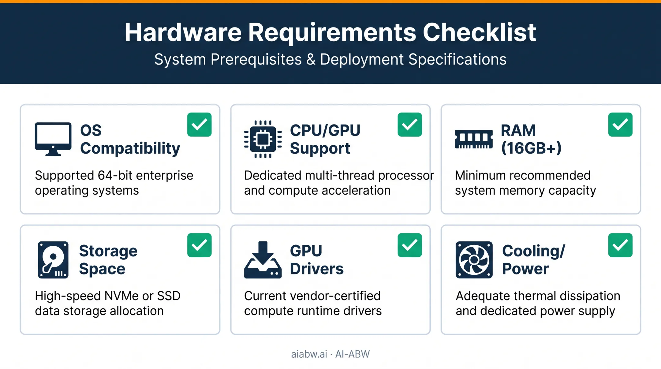Click the monitor icon for OS Compatibility

(53, 139)
